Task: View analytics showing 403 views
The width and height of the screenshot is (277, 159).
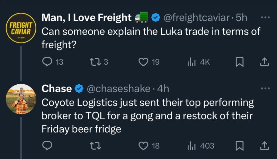Action: 191,146
